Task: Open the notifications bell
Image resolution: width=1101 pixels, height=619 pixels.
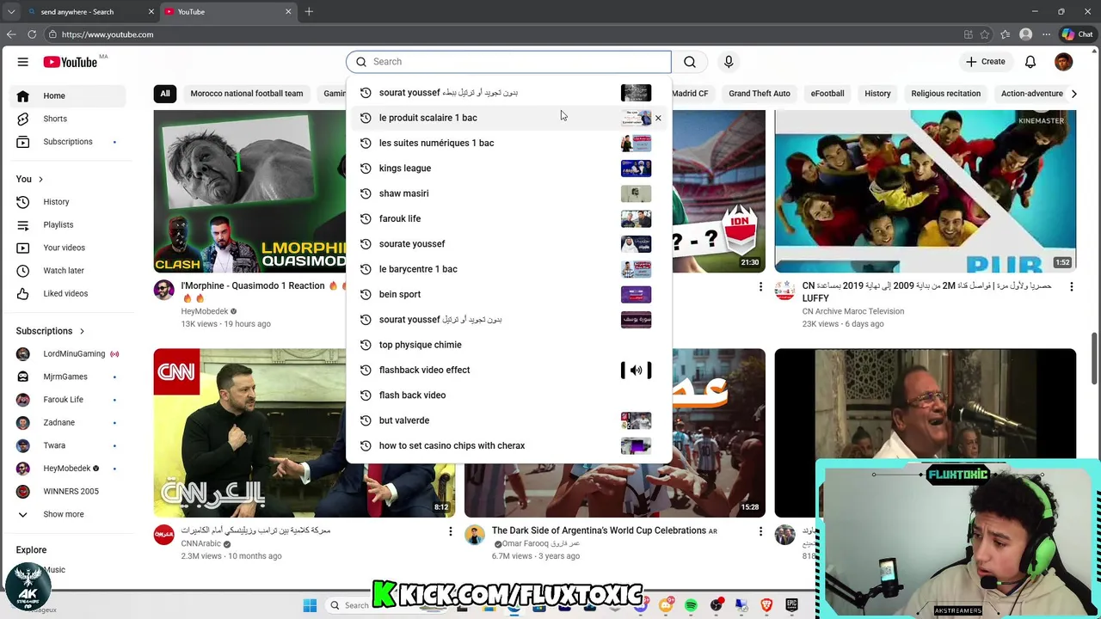Action: (1030, 62)
